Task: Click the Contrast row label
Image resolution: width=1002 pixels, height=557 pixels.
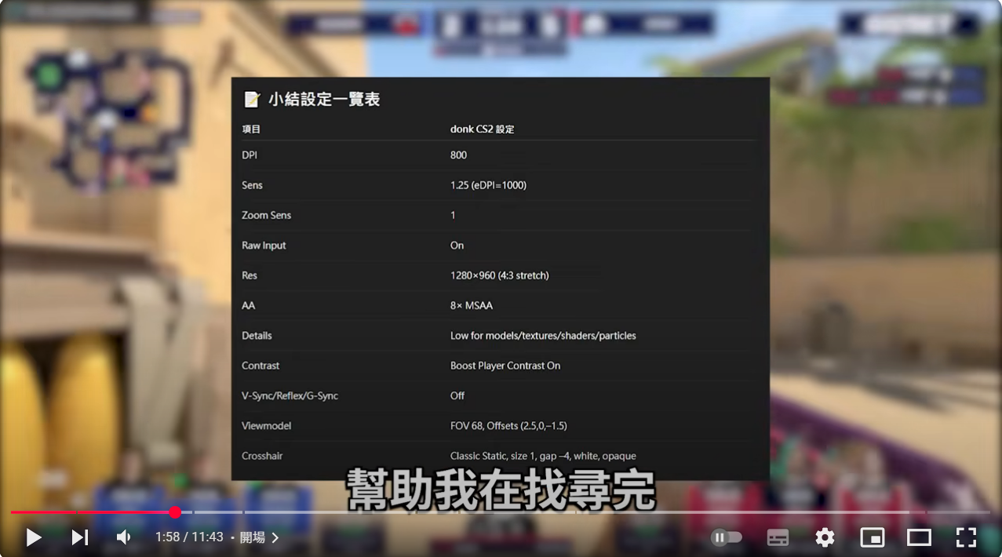Action: tap(261, 366)
